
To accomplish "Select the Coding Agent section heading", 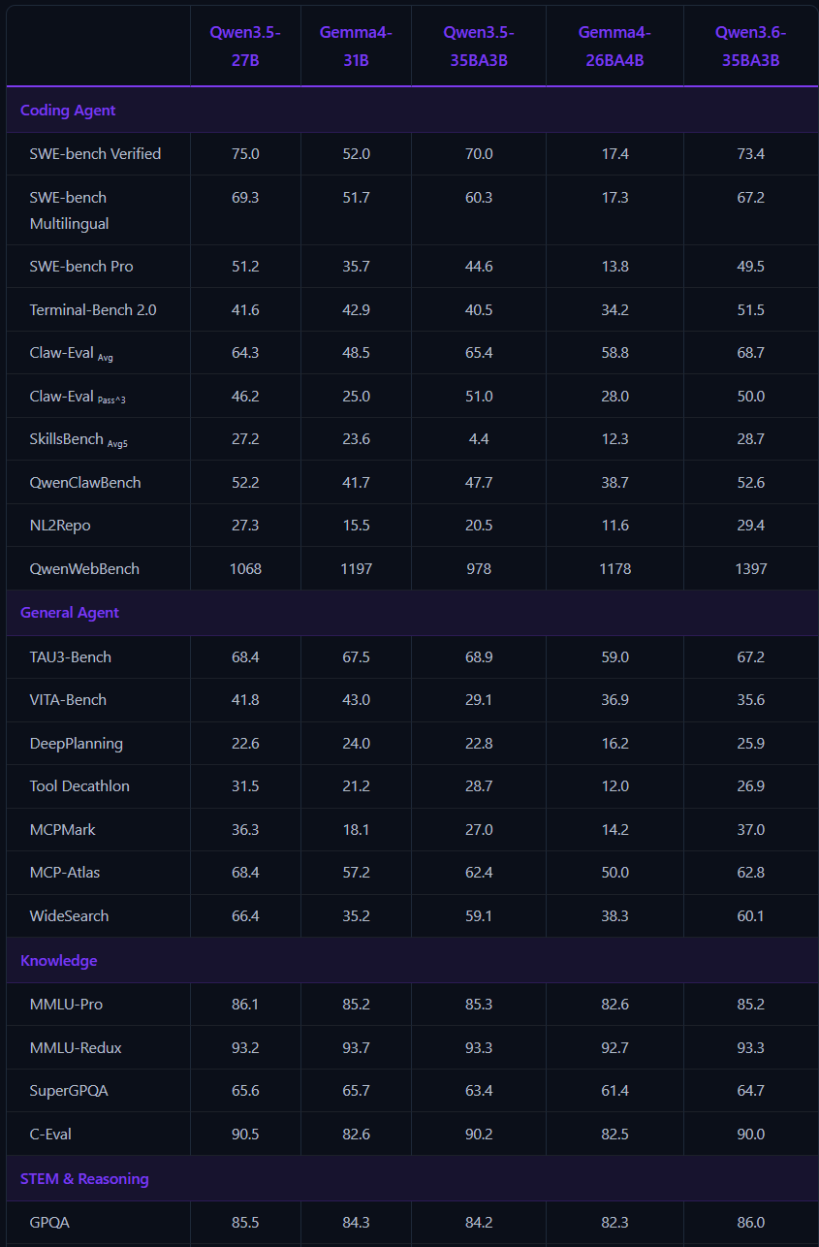I will point(68,111).
